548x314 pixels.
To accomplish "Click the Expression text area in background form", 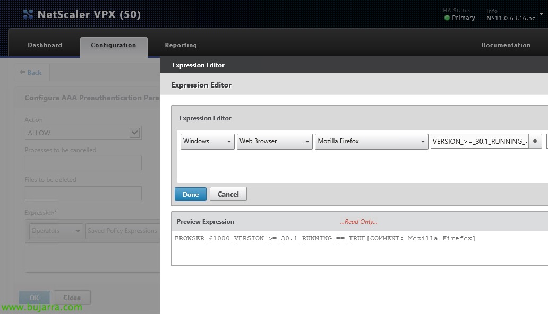I will coord(92,257).
